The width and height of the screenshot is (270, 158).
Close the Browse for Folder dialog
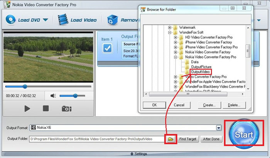[x=244, y=8]
